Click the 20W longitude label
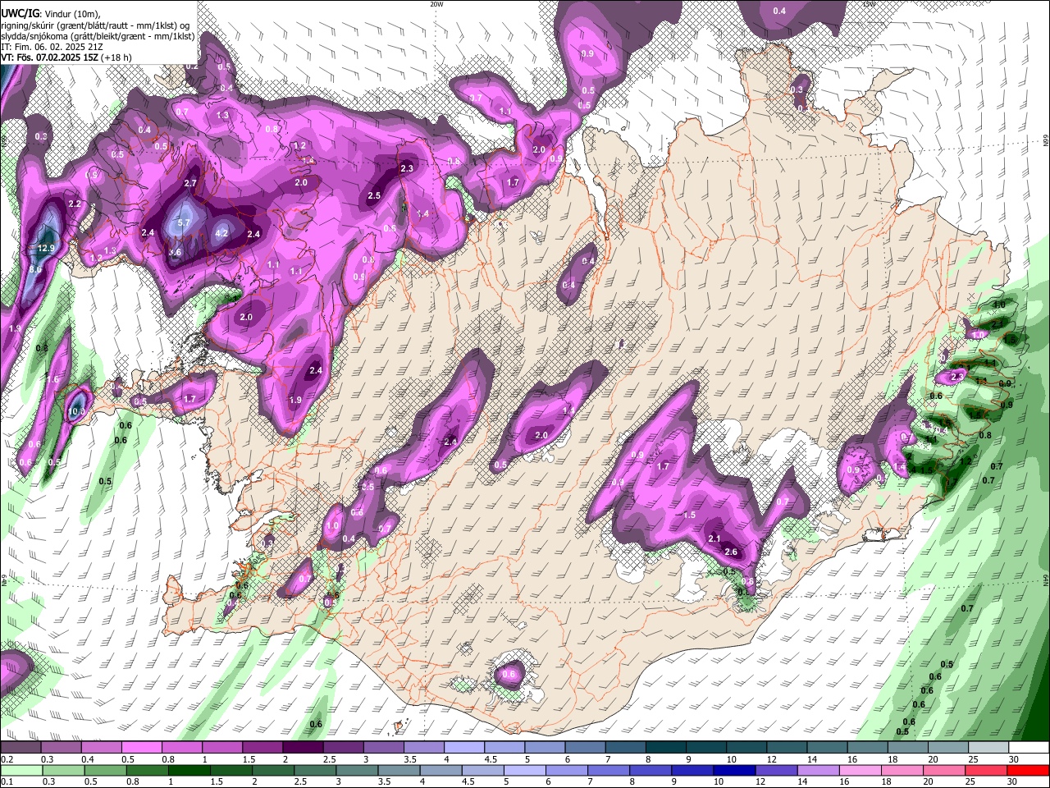This screenshot has width=1050, height=788. [x=436, y=4]
